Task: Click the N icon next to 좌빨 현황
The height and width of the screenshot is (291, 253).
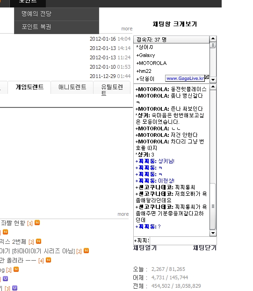Action: click(x=37, y=222)
